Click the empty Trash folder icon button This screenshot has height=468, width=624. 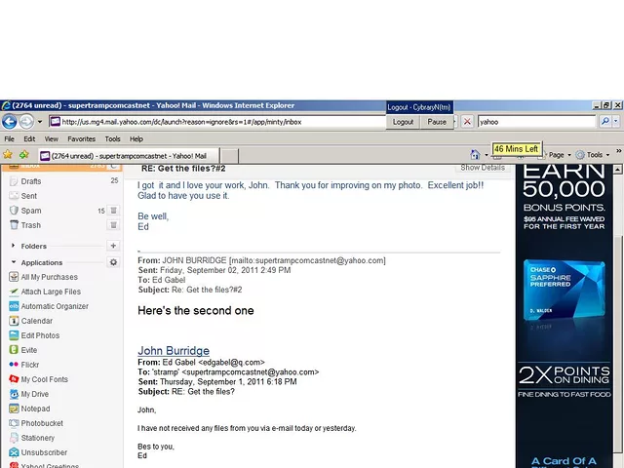(113, 225)
